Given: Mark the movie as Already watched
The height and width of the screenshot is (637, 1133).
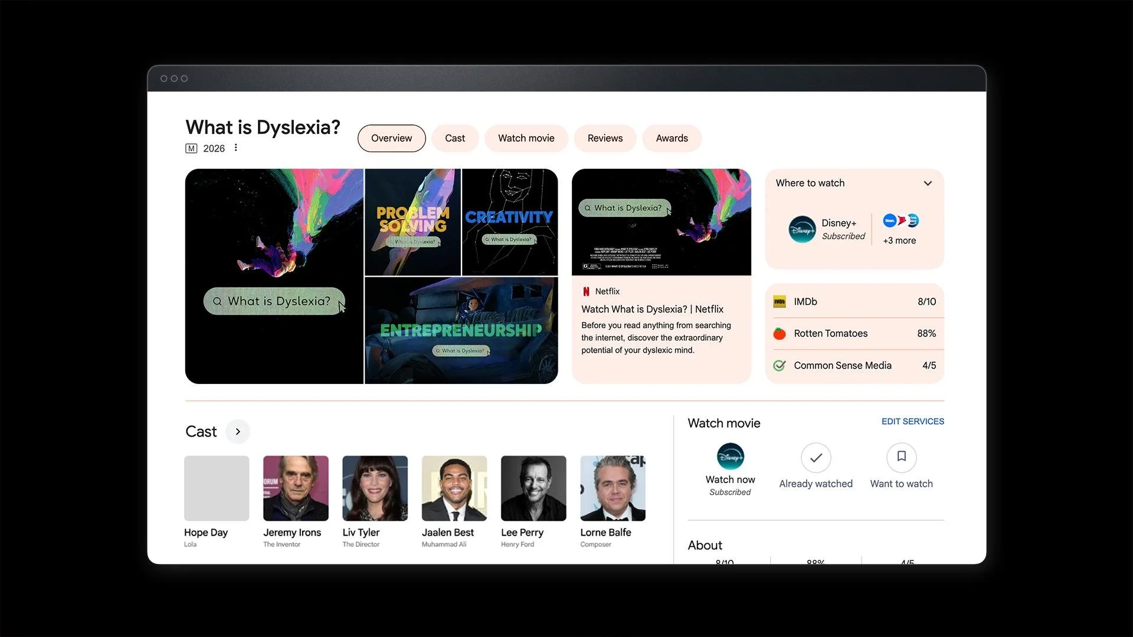Looking at the screenshot, I should point(816,458).
